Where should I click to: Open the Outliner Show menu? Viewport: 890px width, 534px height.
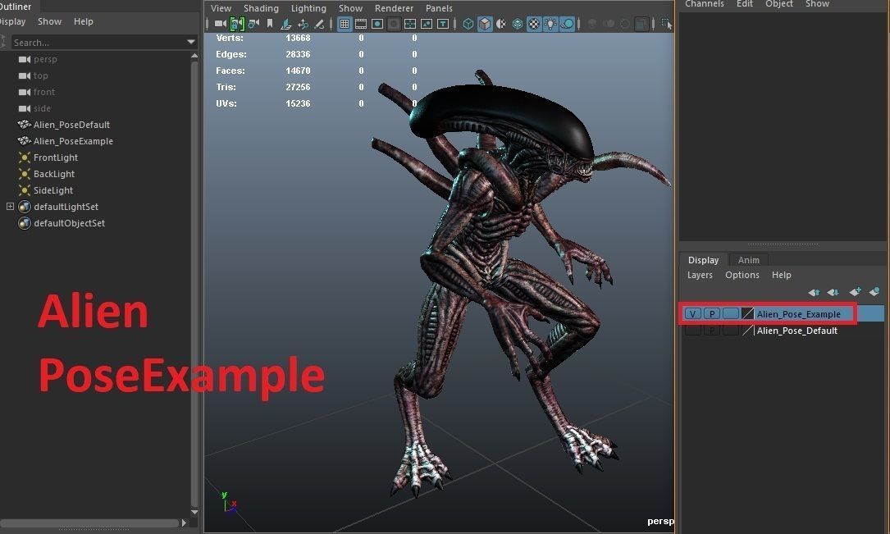(49, 21)
